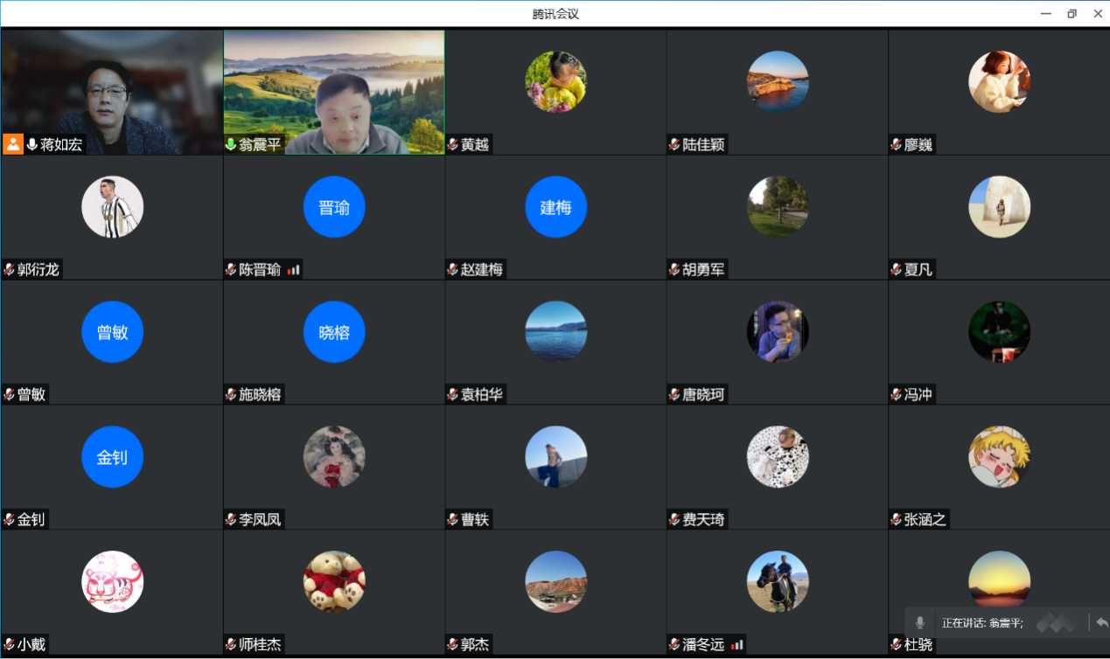The height and width of the screenshot is (659, 1110).
Task: Select 翁震平's video with the landscape background
Action: point(334,93)
